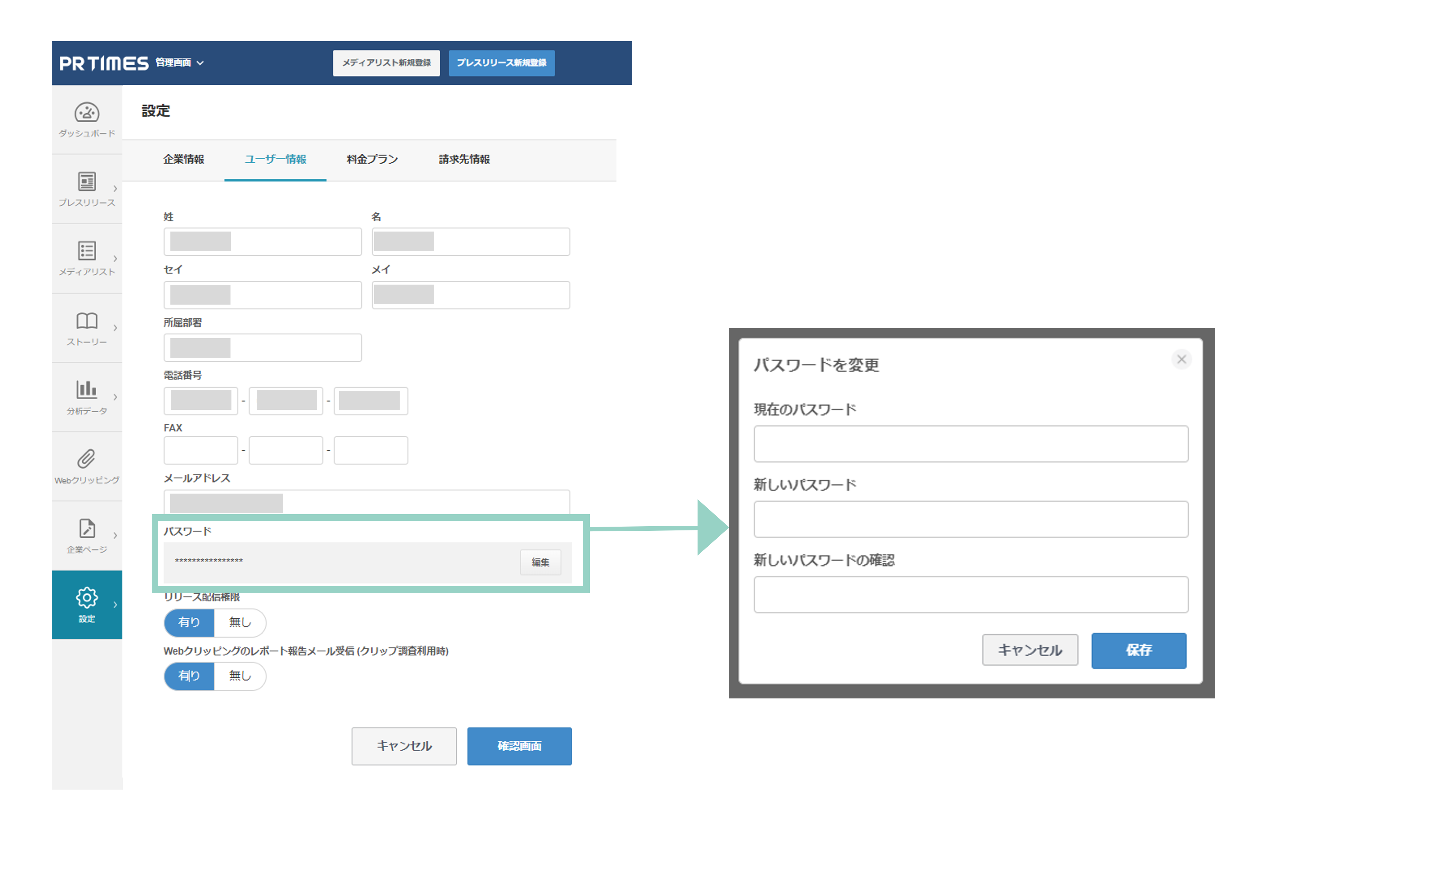Image resolution: width=1452 pixels, height=896 pixels.
Task: Click the Settings gear icon in sidebar
Action: click(x=86, y=597)
